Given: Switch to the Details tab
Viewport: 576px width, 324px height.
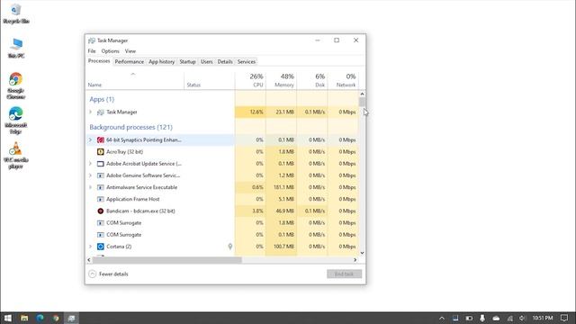Looking at the screenshot, I should [225, 62].
